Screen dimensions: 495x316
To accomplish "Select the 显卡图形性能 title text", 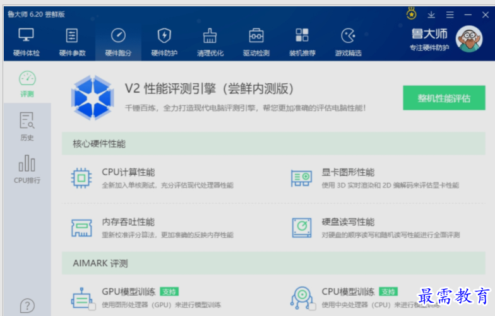I will pyautogui.click(x=348, y=172).
